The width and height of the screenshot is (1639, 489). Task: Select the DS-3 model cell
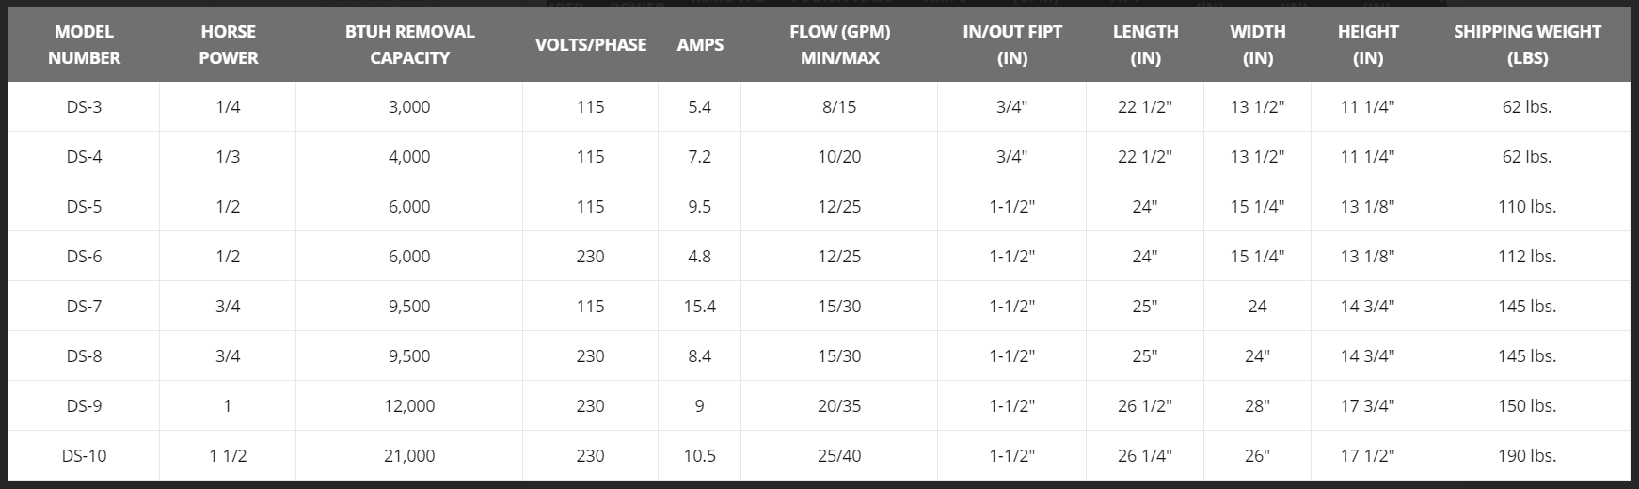point(84,107)
